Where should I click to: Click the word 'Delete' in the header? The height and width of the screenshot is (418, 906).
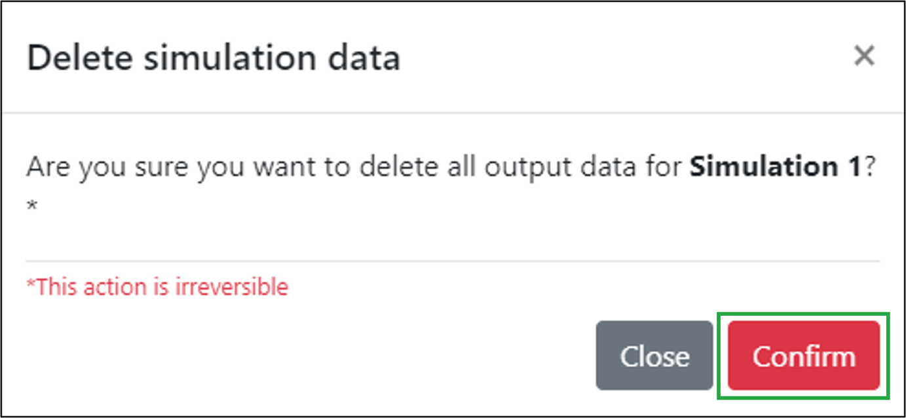(x=80, y=58)
